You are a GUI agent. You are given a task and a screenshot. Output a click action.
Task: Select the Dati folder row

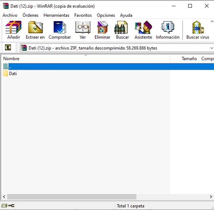tap(108, 74)
